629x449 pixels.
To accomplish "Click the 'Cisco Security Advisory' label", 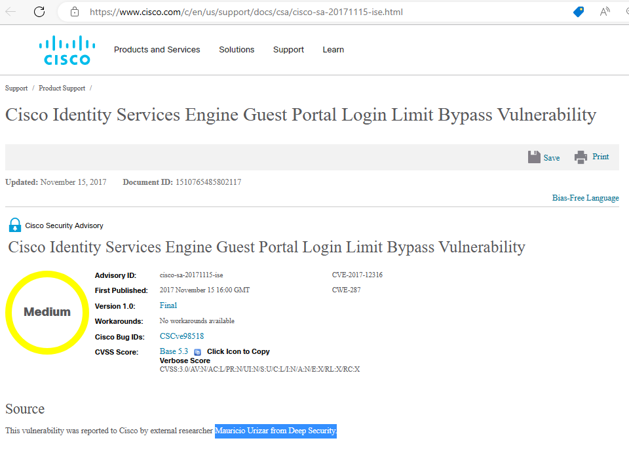I will [x=64, y=225].
